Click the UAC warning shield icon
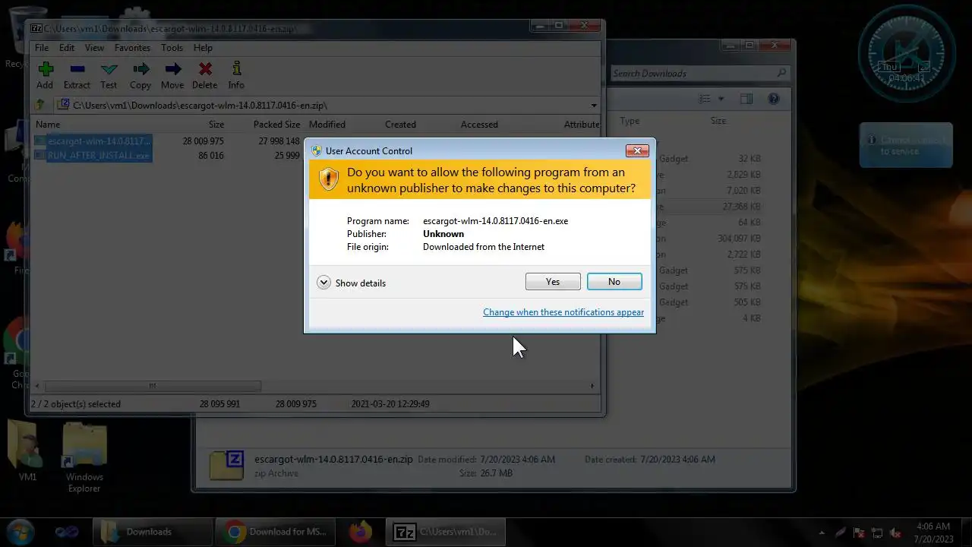Screen dimensions: 972x547 pyautogui.click(x=328, y=179)
